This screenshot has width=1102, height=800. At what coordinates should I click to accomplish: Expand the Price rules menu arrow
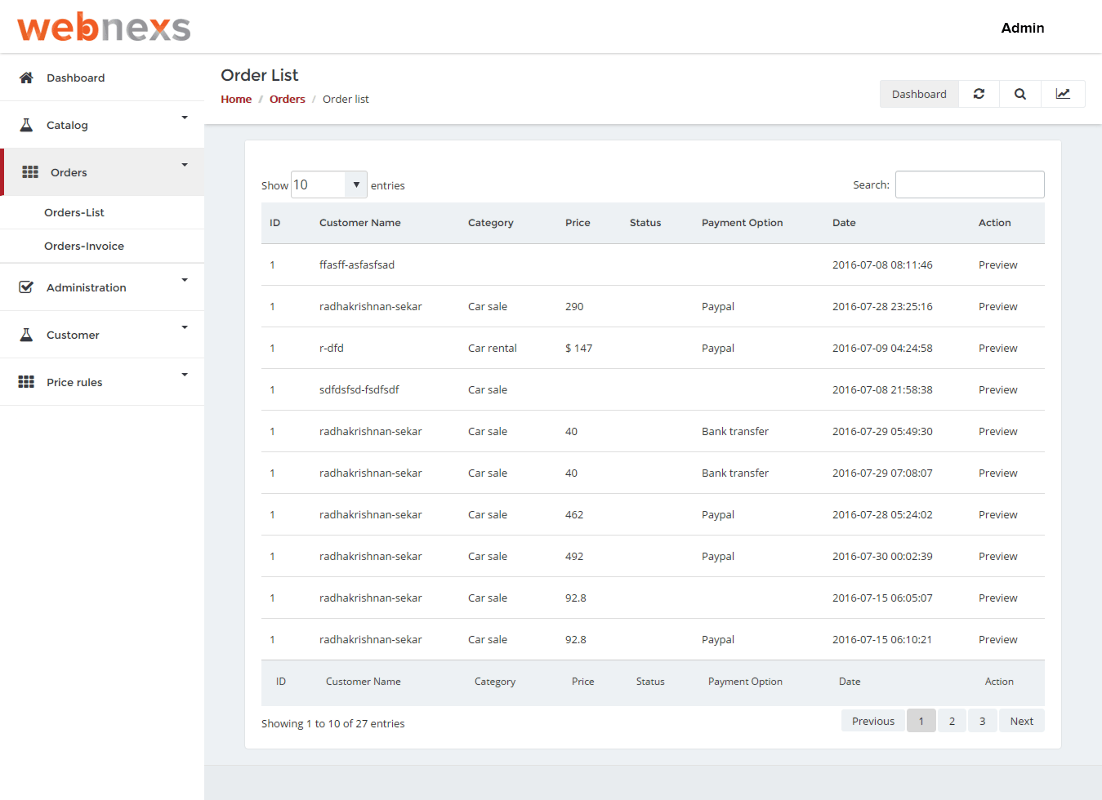185,375
